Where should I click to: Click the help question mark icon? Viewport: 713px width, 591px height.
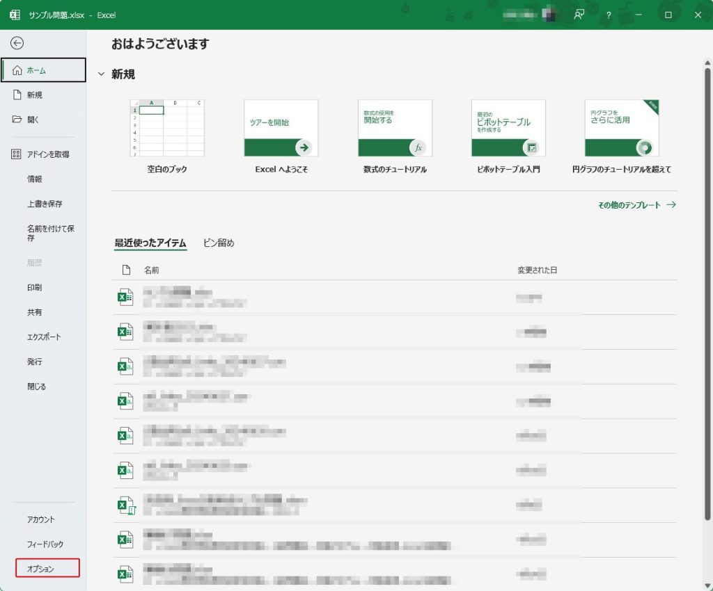608,15
